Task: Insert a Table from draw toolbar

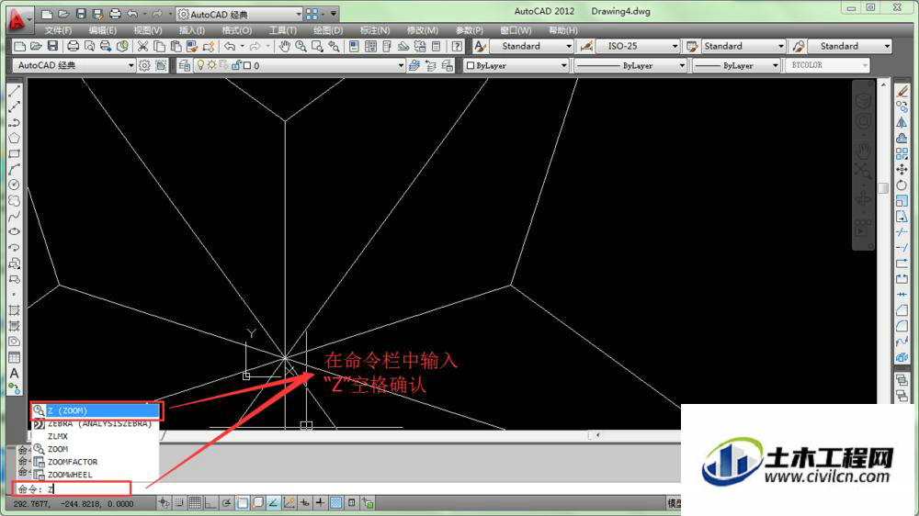Action: pyautogui.click(x=14, y=357)
